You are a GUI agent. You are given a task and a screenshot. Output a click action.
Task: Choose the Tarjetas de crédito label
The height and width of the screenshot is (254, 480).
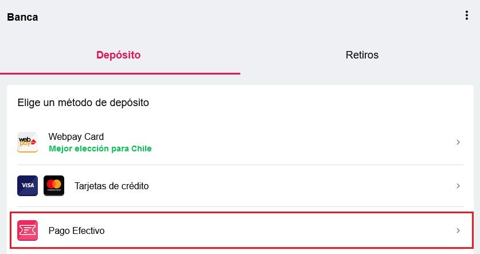click(111, 186)
